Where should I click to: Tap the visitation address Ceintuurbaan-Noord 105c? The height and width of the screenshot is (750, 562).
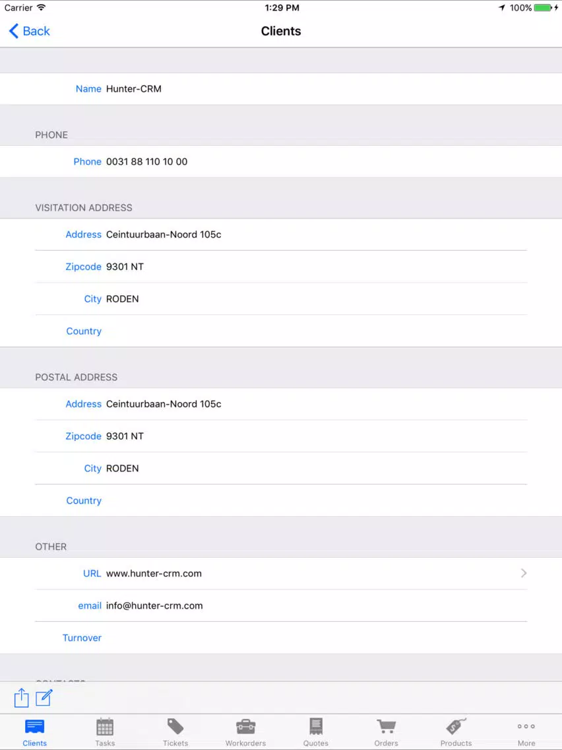click(x=164, y=234)
